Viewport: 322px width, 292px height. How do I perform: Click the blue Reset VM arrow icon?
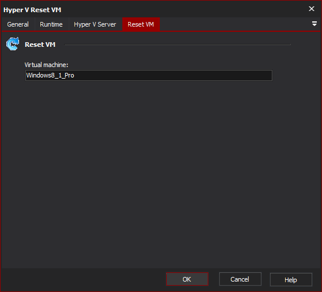click(13, 44)
